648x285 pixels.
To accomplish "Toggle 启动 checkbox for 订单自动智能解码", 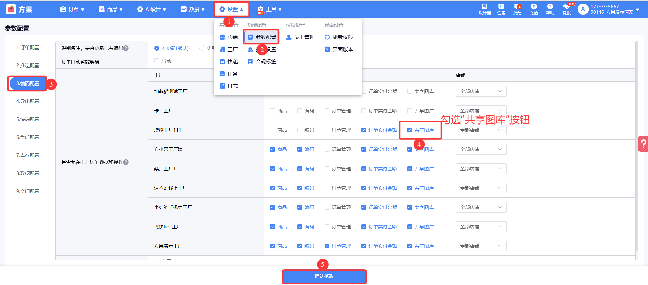I will coord(157,61).
